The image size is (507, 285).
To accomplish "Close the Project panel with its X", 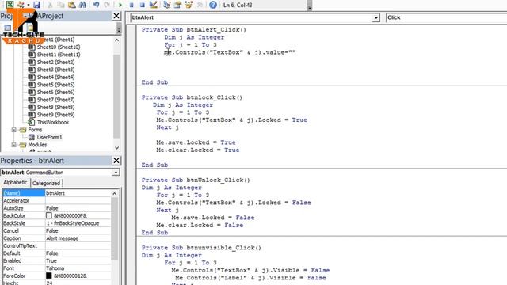I will 116,16.
